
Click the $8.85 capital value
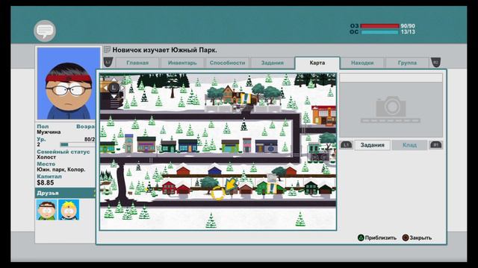point(46,182)
